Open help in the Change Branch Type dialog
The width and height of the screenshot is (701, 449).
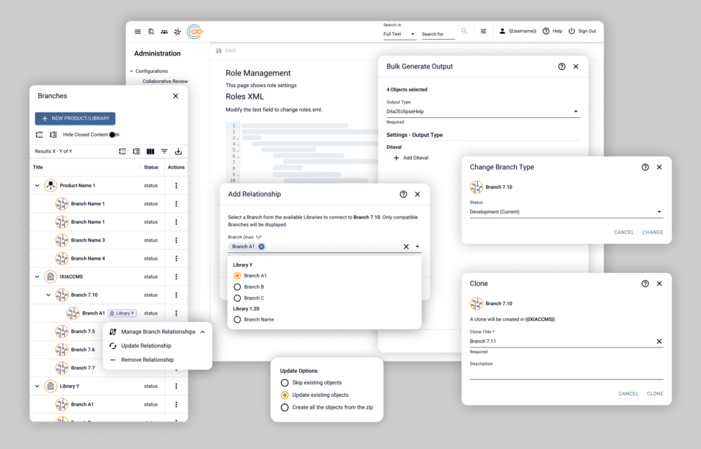click(x=645, y=167)
